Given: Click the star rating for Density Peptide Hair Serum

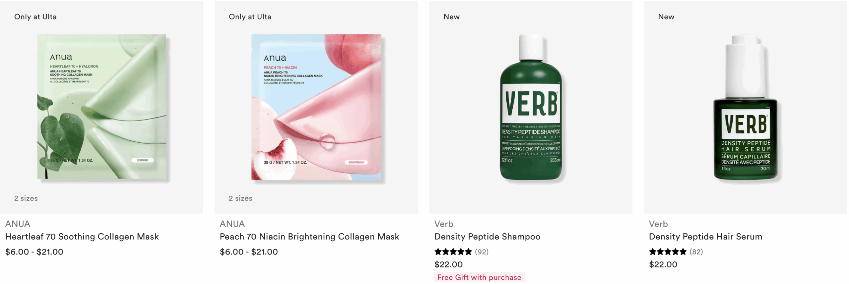Looking at the screenshot, I should point(668,252).
